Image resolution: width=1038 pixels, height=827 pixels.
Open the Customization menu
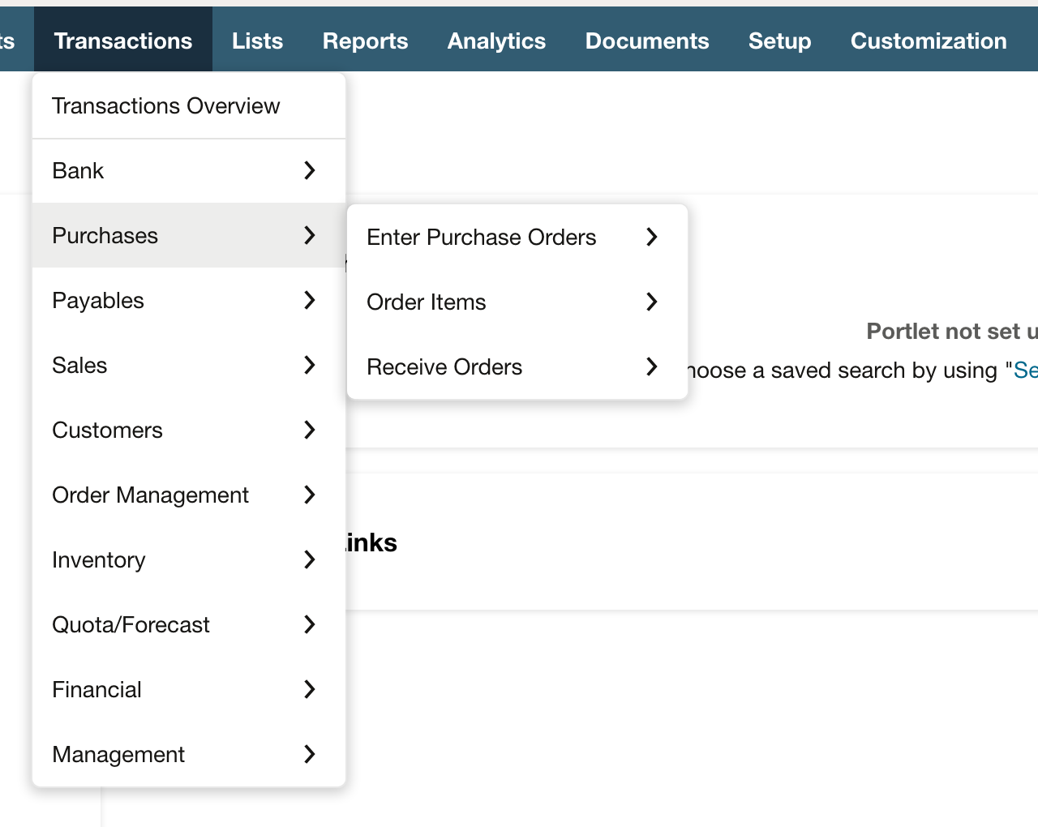pos(929,41)
